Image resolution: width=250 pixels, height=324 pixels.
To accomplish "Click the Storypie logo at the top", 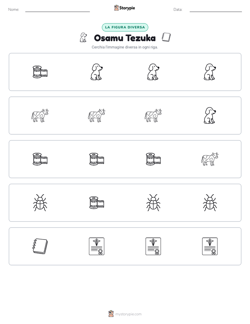I will [124, 8].
